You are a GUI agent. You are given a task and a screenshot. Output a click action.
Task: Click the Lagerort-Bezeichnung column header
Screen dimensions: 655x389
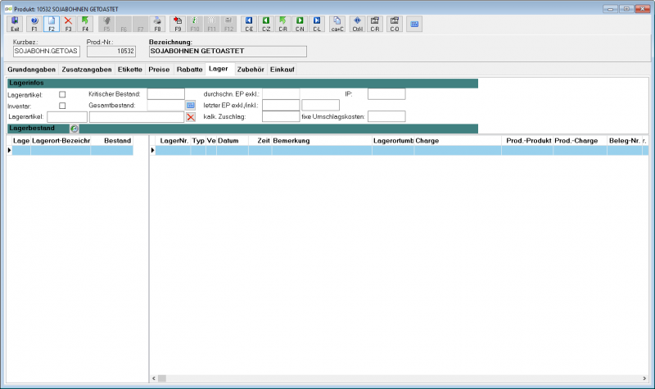point(61,141)
